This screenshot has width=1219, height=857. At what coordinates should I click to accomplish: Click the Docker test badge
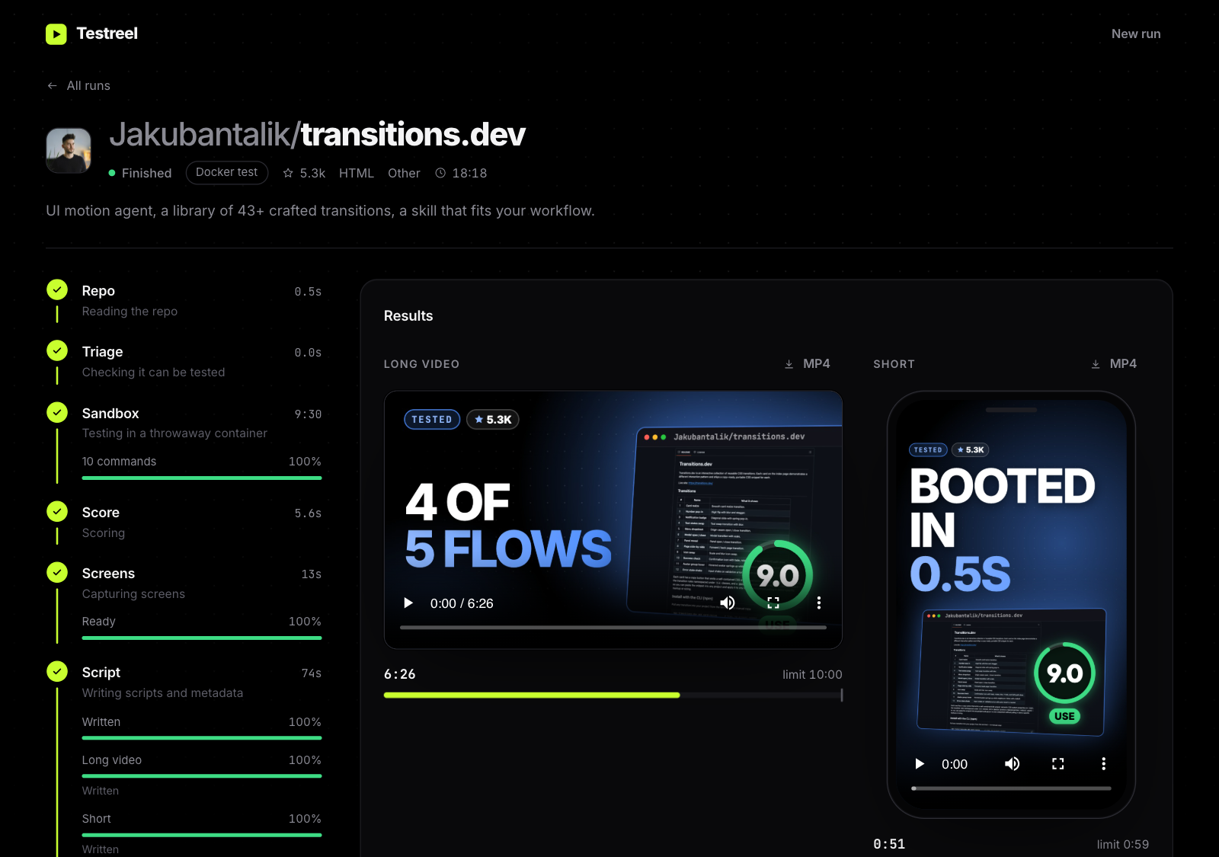227,173
